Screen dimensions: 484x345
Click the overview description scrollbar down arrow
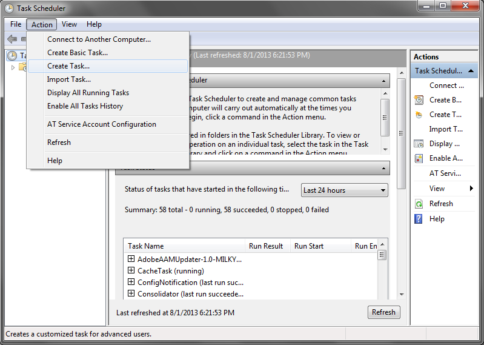tap(385, 150)
